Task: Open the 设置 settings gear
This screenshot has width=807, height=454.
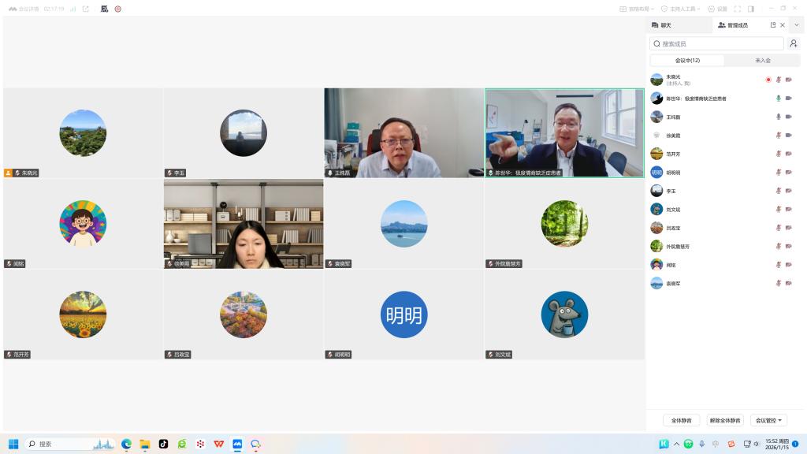Action: (717, 9)
